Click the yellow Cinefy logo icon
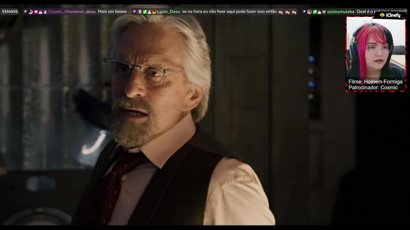The image size is (410, 230). (x=382, y=15)
